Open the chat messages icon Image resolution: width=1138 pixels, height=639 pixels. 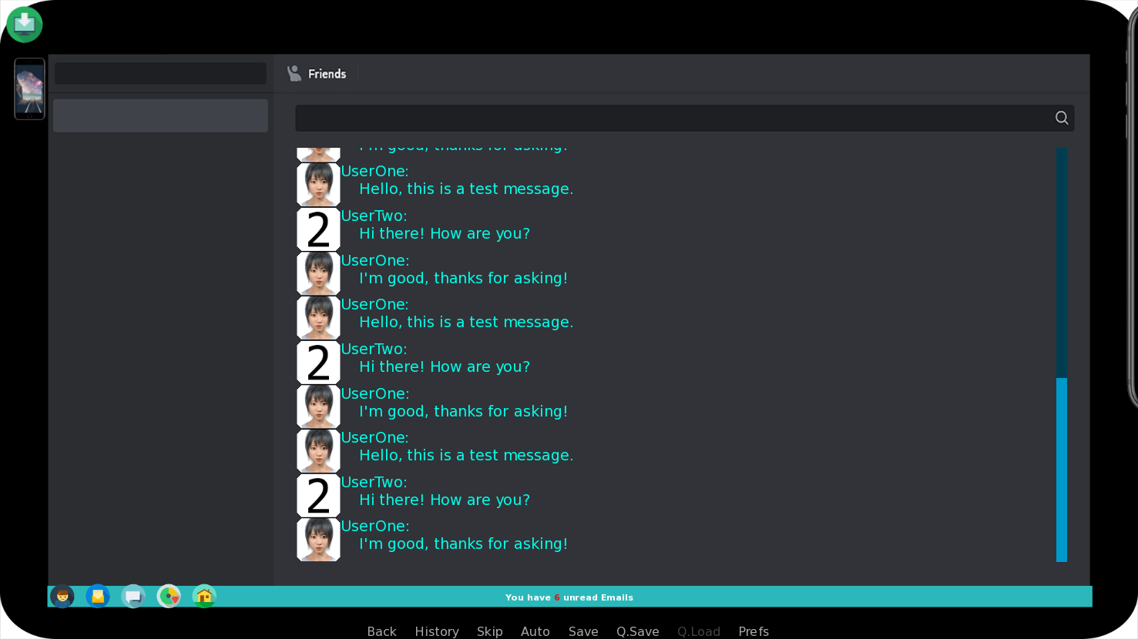[x=133, y=596]
